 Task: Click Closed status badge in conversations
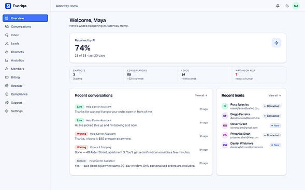click(81, 161)
